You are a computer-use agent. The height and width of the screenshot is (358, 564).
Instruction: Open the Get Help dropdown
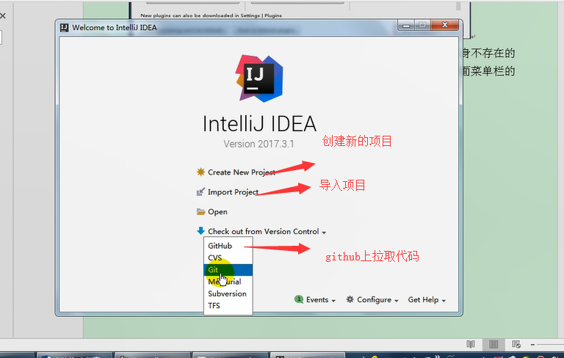[x=427, y=300]
